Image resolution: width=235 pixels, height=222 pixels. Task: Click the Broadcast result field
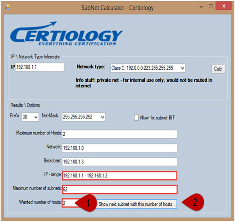click(120, 162)
